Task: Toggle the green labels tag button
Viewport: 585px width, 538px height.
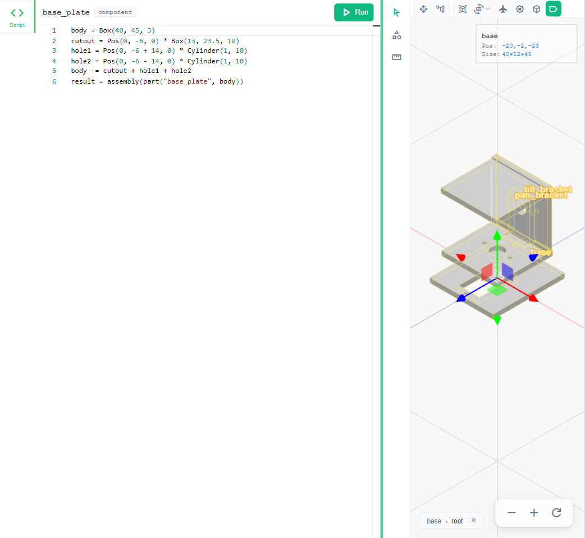Action: [554, 9]
